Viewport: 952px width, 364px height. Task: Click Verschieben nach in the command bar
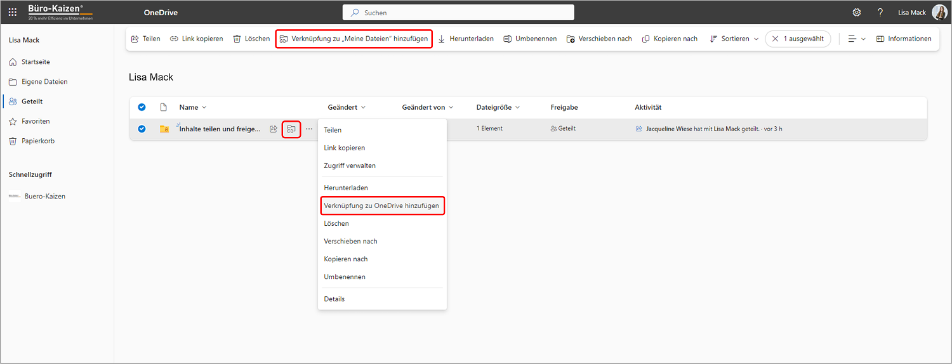click(599, 39)
